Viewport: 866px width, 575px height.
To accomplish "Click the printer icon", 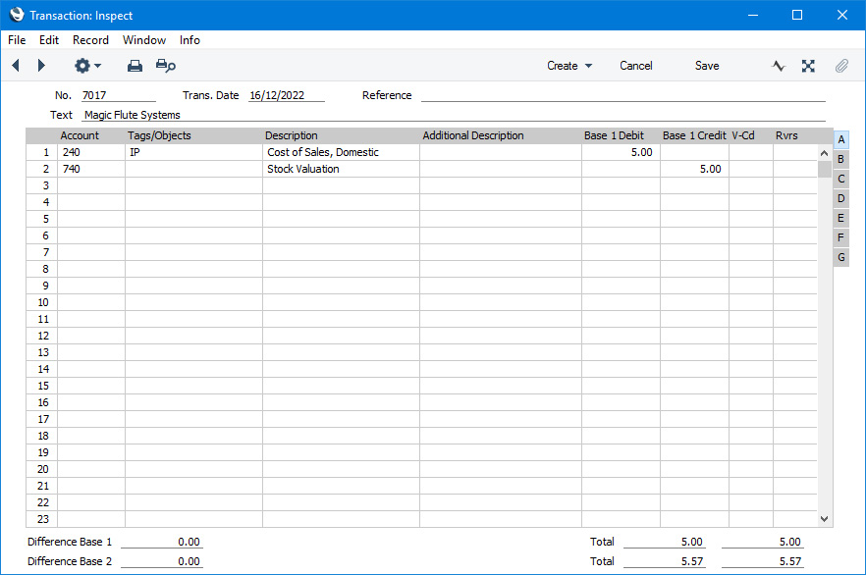I will coord(135,66).
